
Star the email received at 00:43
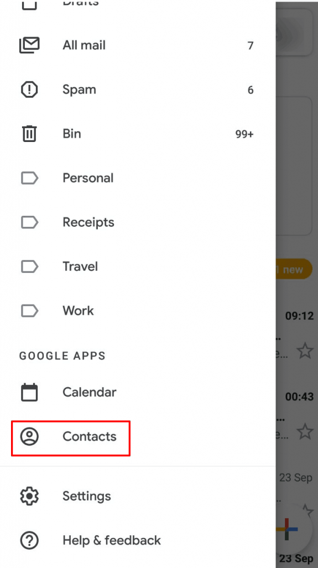tap(305, 431)
